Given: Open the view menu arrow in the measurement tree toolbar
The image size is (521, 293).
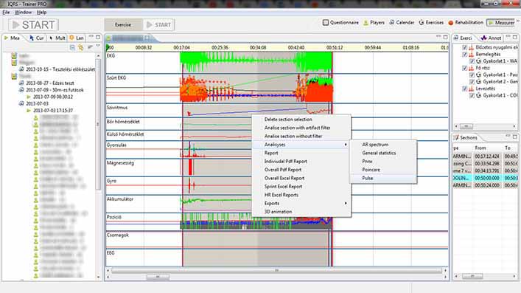Looking at the screenshot, I should pos(98,46).
